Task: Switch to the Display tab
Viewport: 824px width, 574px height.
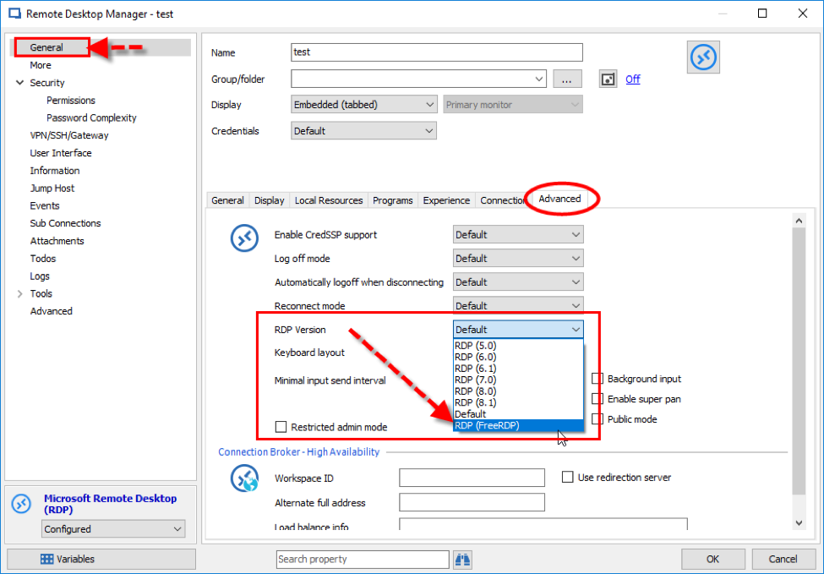Action: point(269,200)
